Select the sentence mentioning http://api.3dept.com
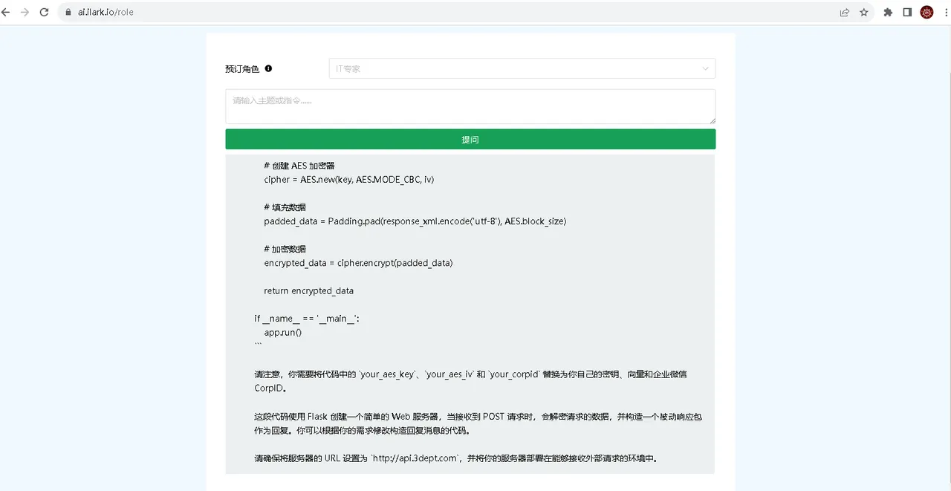Screen dimensions: 951x491 (x=455, y=458)
